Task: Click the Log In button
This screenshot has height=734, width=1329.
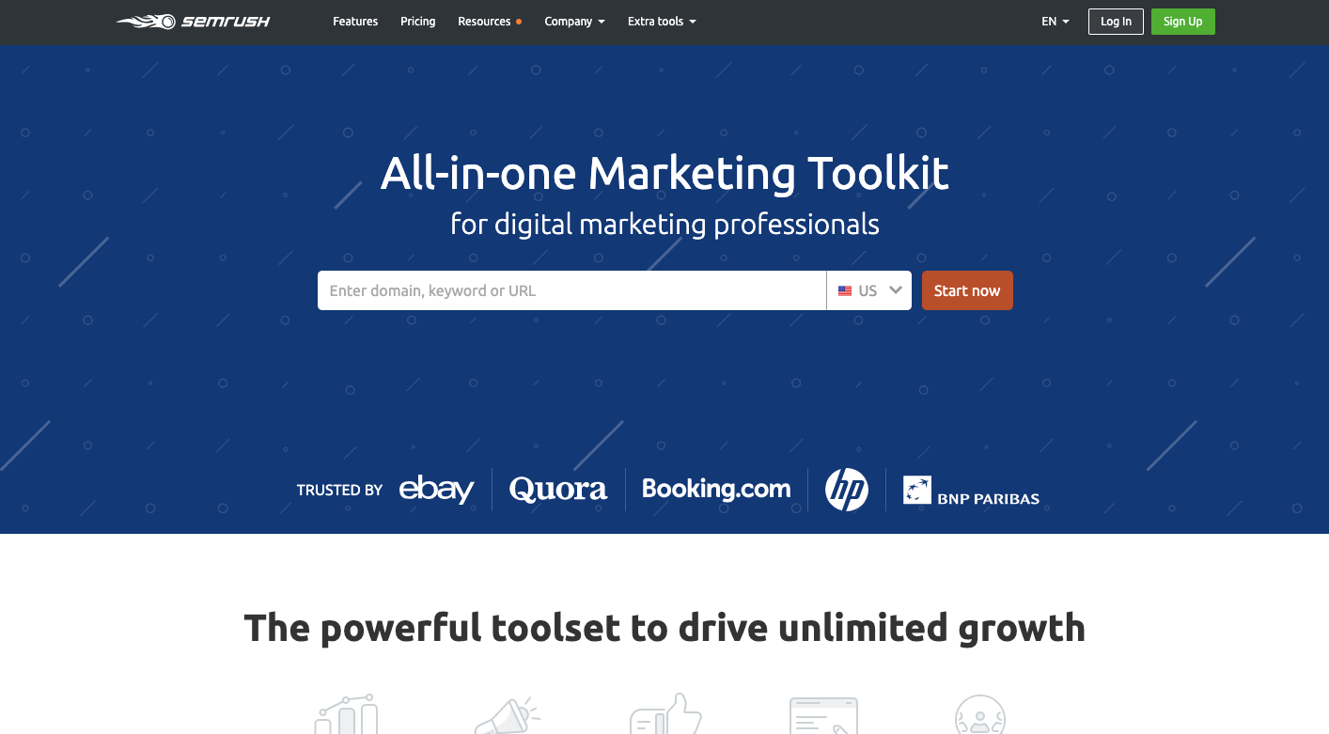Action: 1116,22
